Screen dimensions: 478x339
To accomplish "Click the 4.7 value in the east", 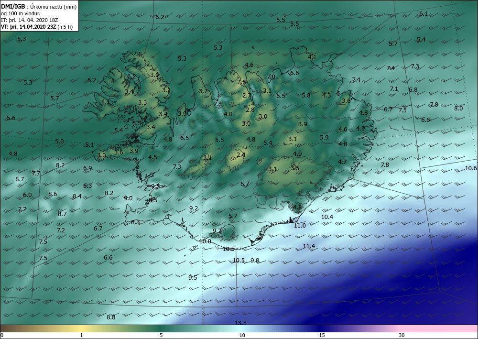I will [x=342, y=162].
